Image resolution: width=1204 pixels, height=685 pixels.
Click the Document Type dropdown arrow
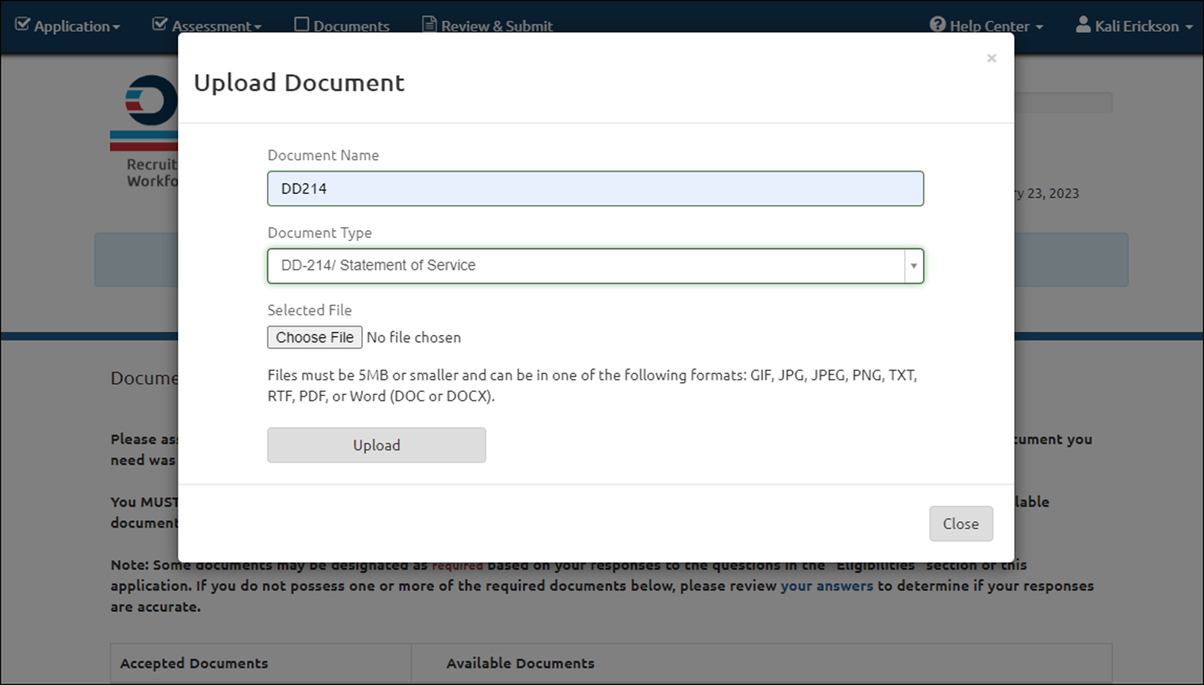point(913,266)
